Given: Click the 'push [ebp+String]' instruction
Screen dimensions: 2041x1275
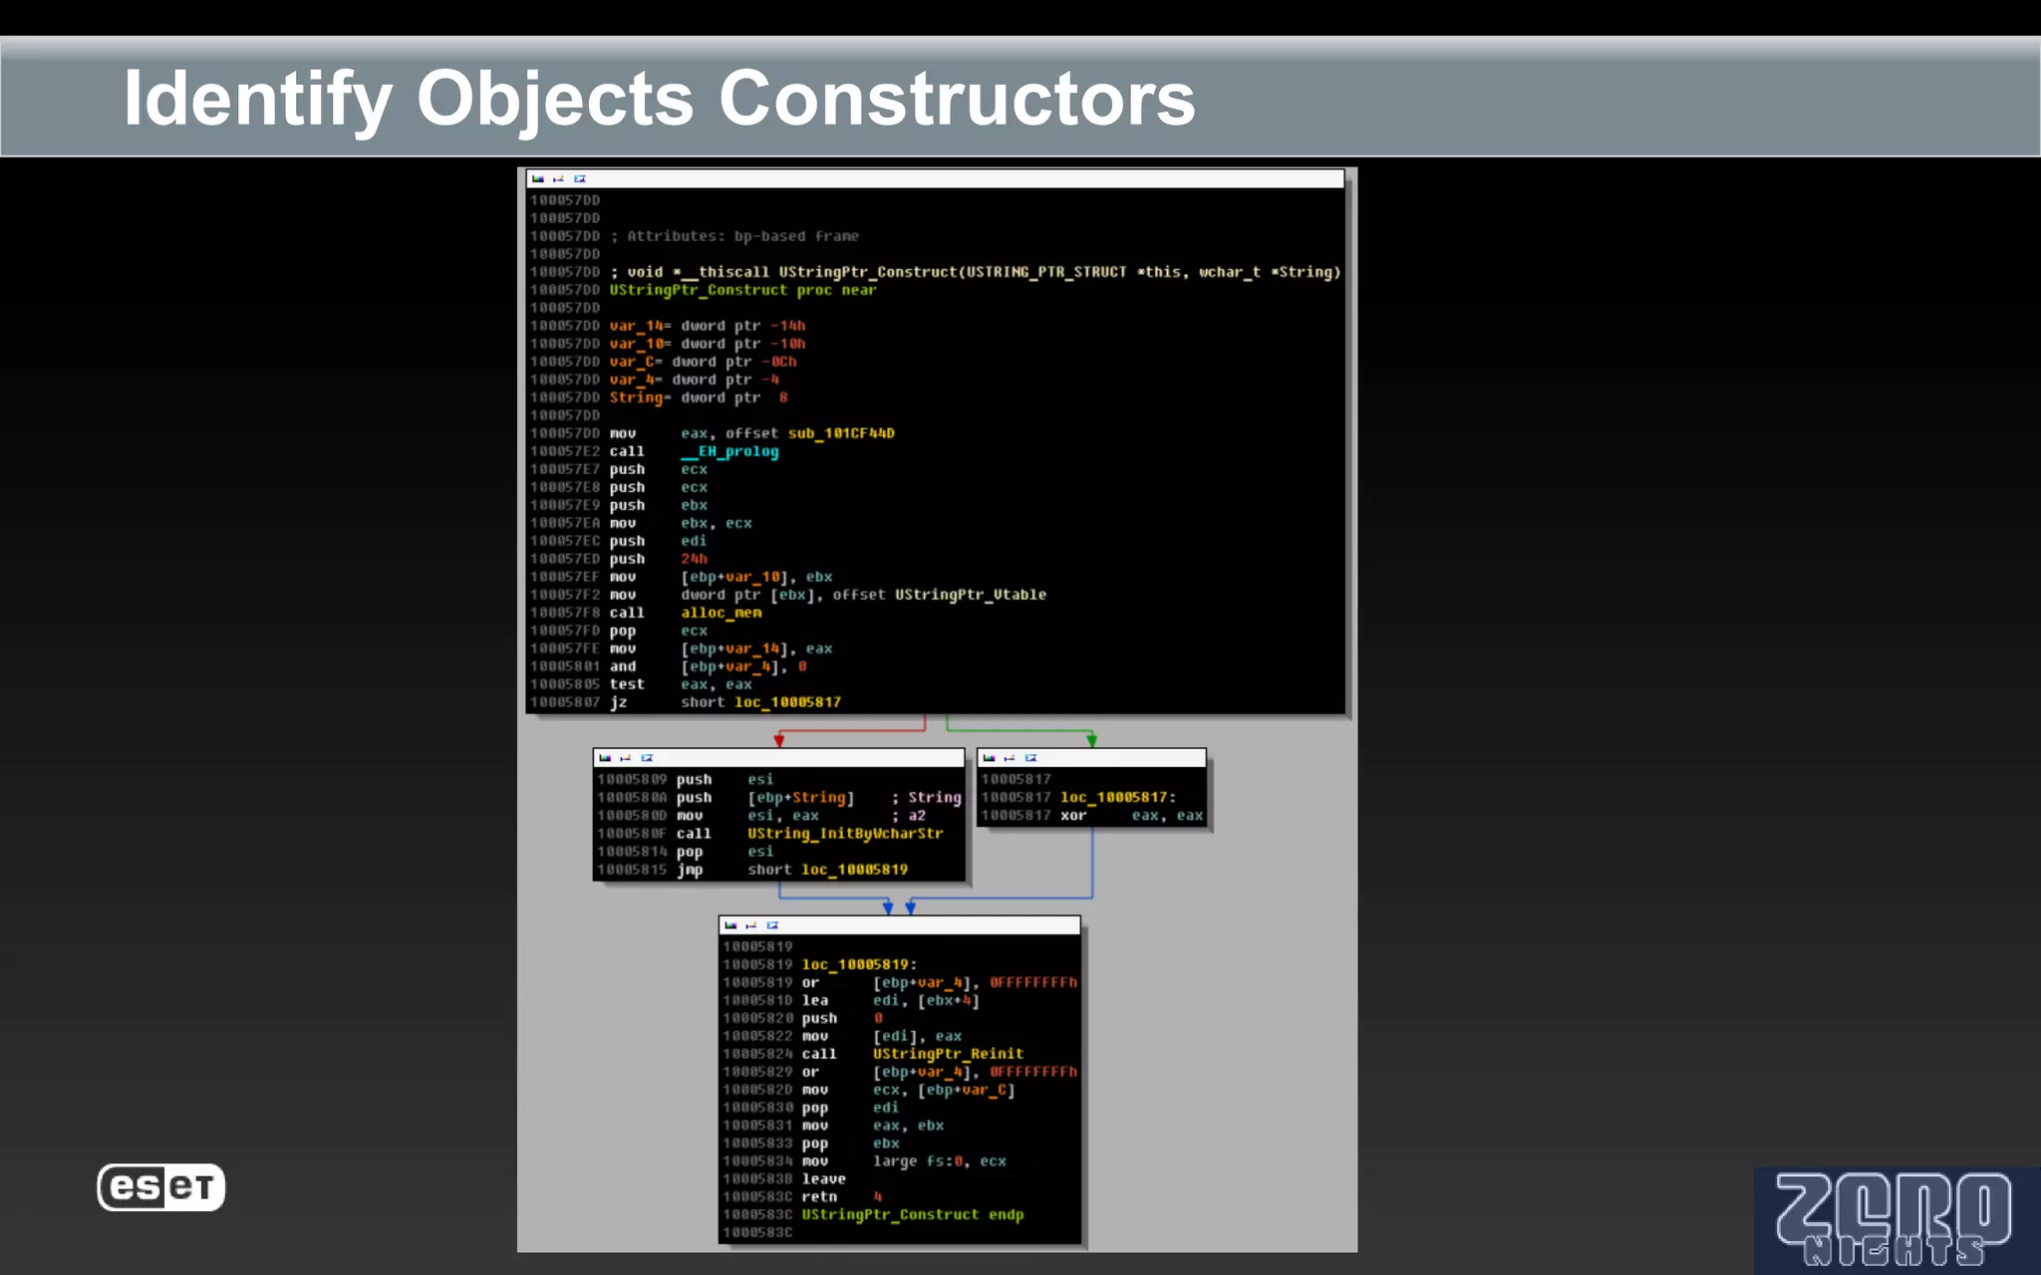Looking at the screenshot, I should [x=765, y=797].
